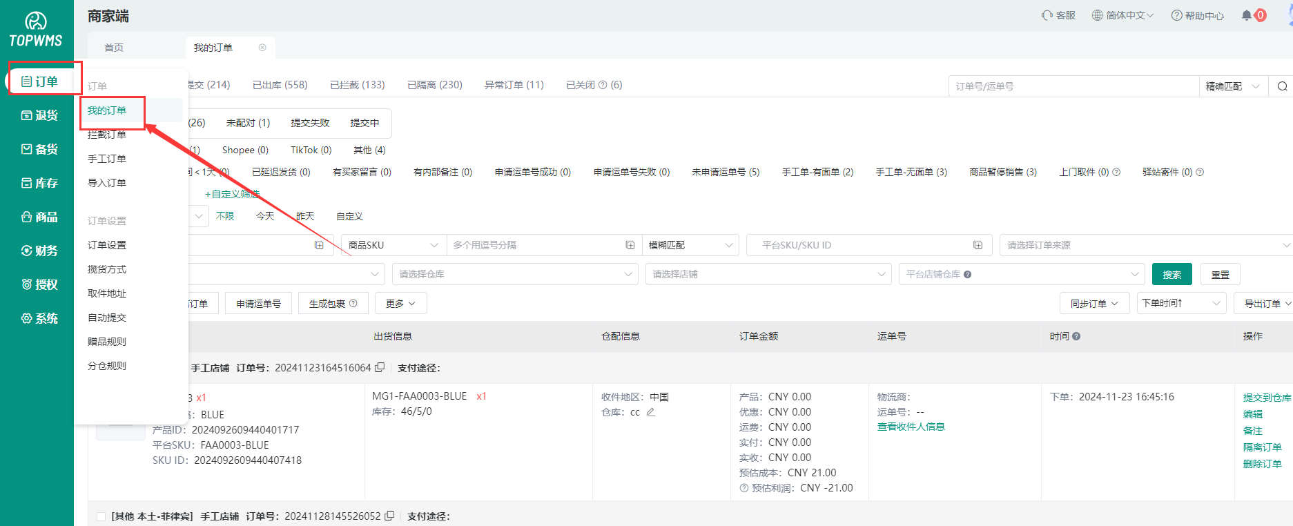Image resolution: width=1293 pixels, height=526 pixels.
Task: Click the 申请运单号 button
Action: point(258,304)
